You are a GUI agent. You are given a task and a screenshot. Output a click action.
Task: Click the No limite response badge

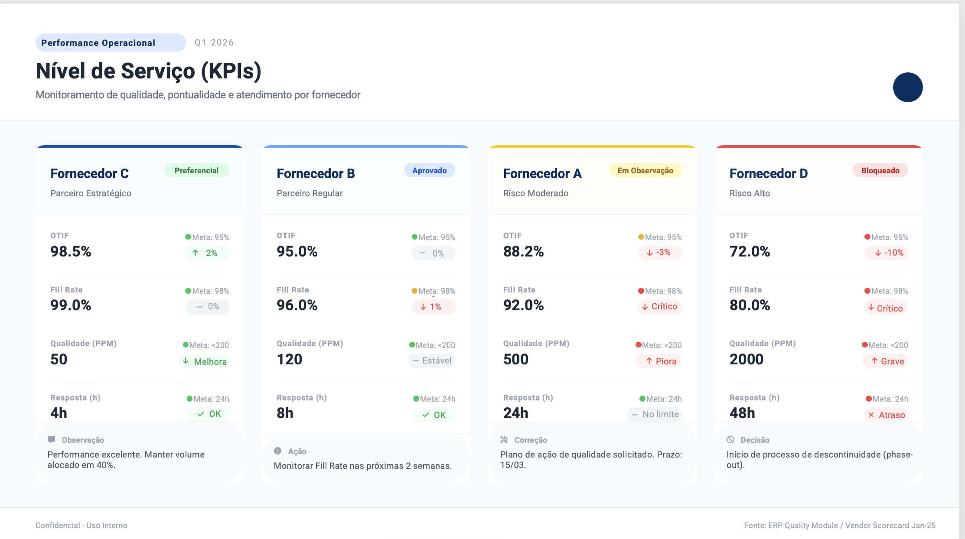[x=655, y=414]
